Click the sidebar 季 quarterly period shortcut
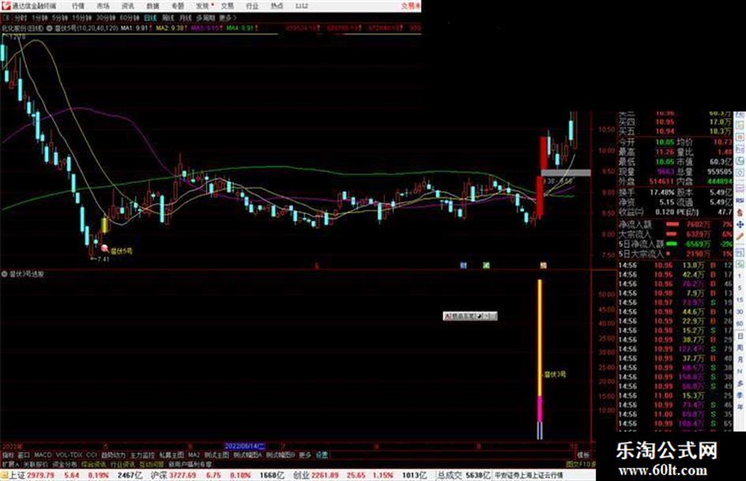The width and height of the screenshot is (746, 481). click(x=740, y=395)
